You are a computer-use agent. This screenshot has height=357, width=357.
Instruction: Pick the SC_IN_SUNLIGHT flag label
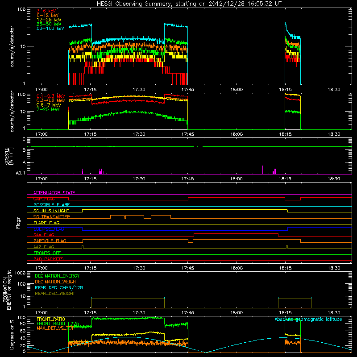coord(51,211)
